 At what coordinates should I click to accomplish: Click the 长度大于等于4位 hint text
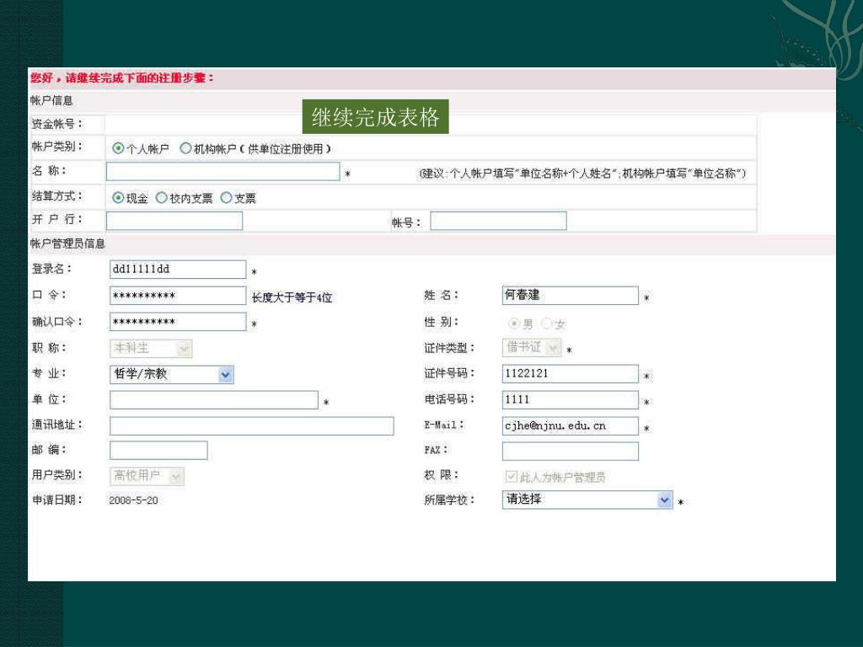(x=292, y=297)
